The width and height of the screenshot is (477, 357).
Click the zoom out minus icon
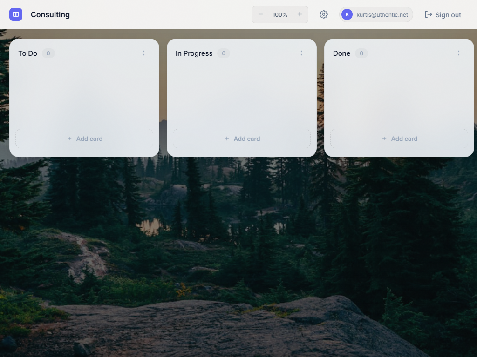click(x=261, y=14)
